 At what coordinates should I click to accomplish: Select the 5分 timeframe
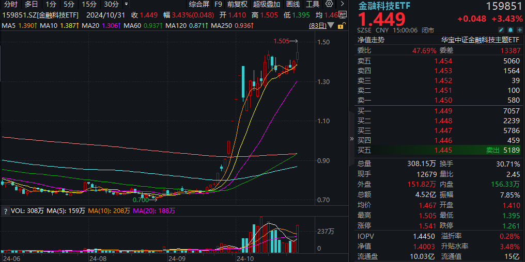pyautogui.click(x=69, y=4)
